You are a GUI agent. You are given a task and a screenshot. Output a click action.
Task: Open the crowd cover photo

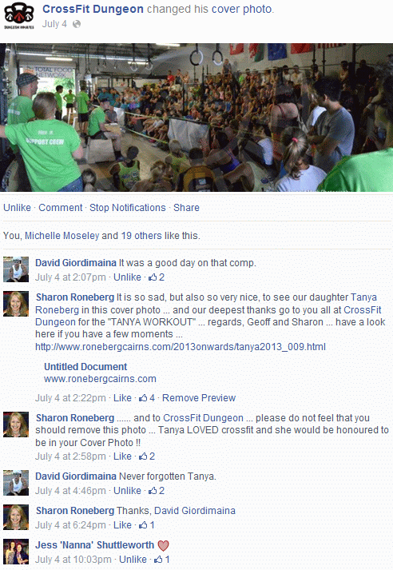point(196,118)
